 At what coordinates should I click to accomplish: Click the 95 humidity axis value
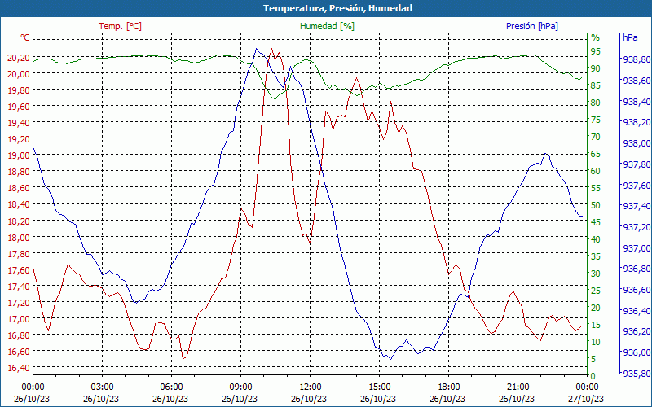pos(596,51)
